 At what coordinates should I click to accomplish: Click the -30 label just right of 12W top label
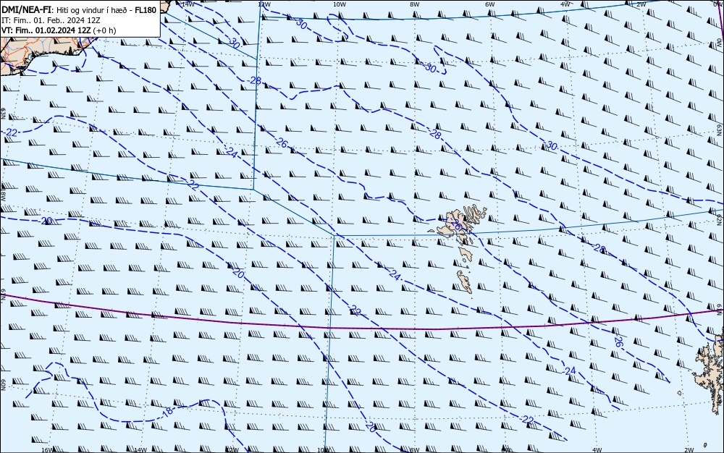coord(301,25)
